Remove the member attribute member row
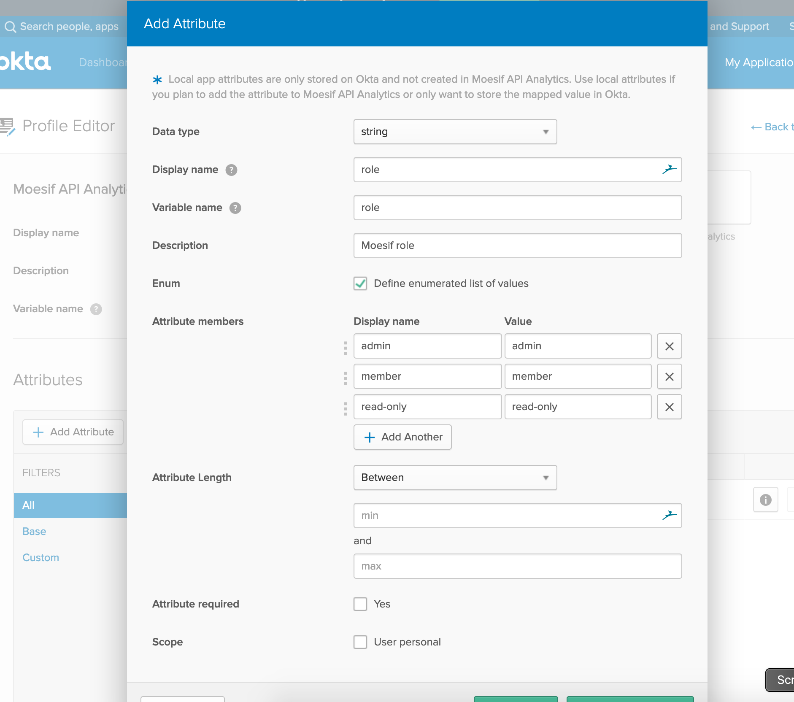 click(x=669, y=376)
